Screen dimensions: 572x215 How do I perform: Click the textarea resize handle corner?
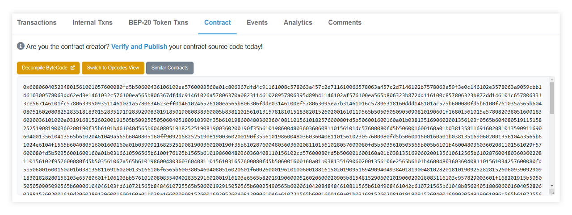click(x=551, y=192)
